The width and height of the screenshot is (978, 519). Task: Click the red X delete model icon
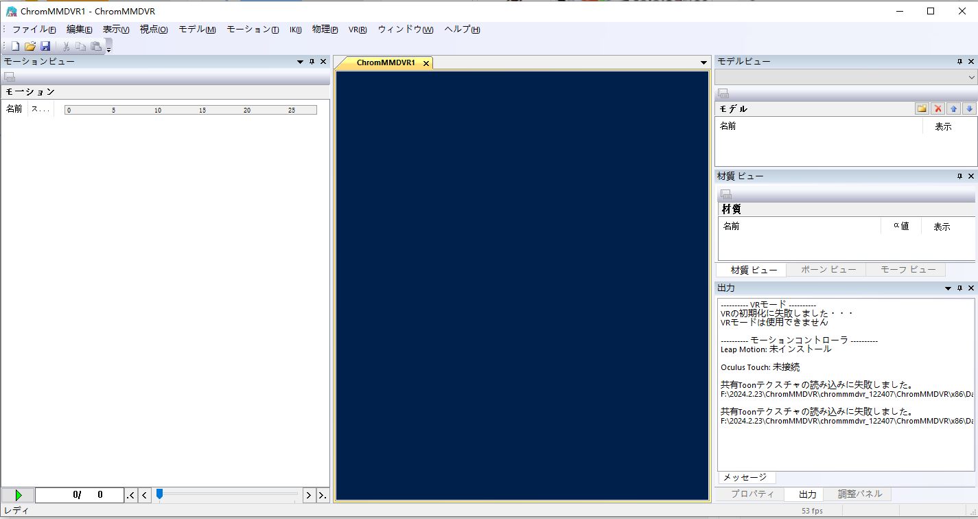tap(938, 108)
